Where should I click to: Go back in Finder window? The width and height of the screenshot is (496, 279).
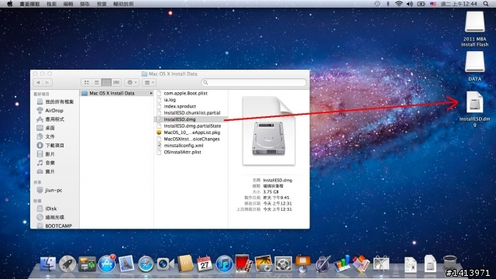click(38, 83)
